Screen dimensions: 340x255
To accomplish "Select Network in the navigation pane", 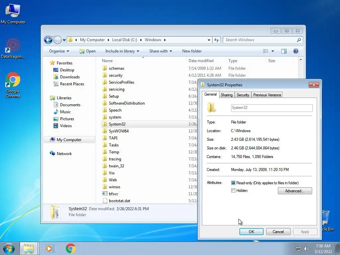I will coord(64,154).
